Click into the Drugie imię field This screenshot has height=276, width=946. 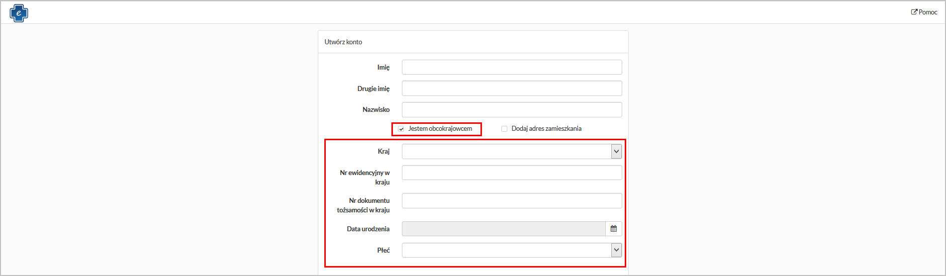coord(511,89)
